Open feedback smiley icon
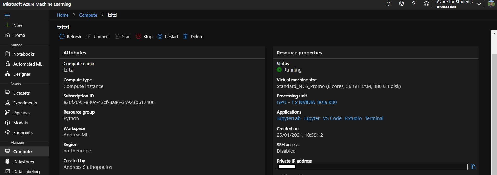Viewport: 497px width, 175px height. [x=426, y=4]
